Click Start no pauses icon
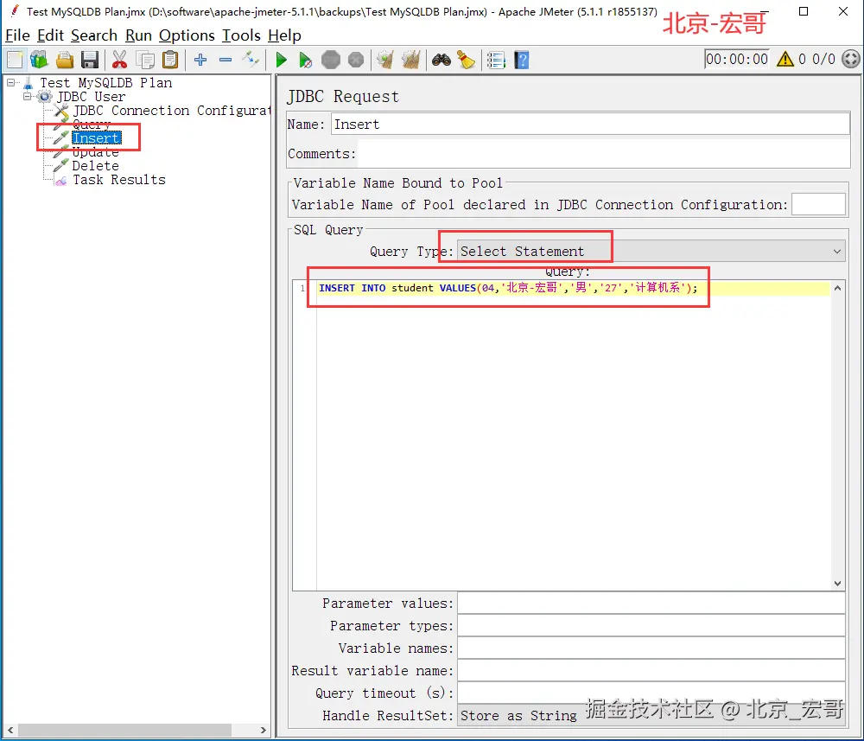Image resolution: width=864 pixels, height=741 pixels. tap(305, 60)
